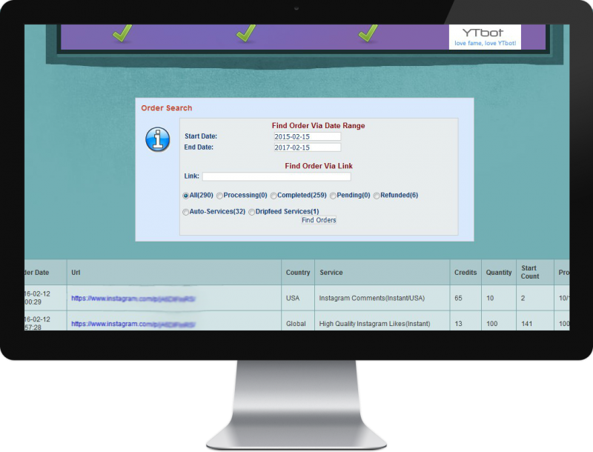Click the blue info icon
The width and height of the screenshot is (593, 452).
pos(157,139)
